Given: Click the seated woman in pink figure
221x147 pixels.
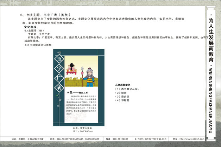Looking at the screenshot, I should pyautogui.click(x=71, y=69).
